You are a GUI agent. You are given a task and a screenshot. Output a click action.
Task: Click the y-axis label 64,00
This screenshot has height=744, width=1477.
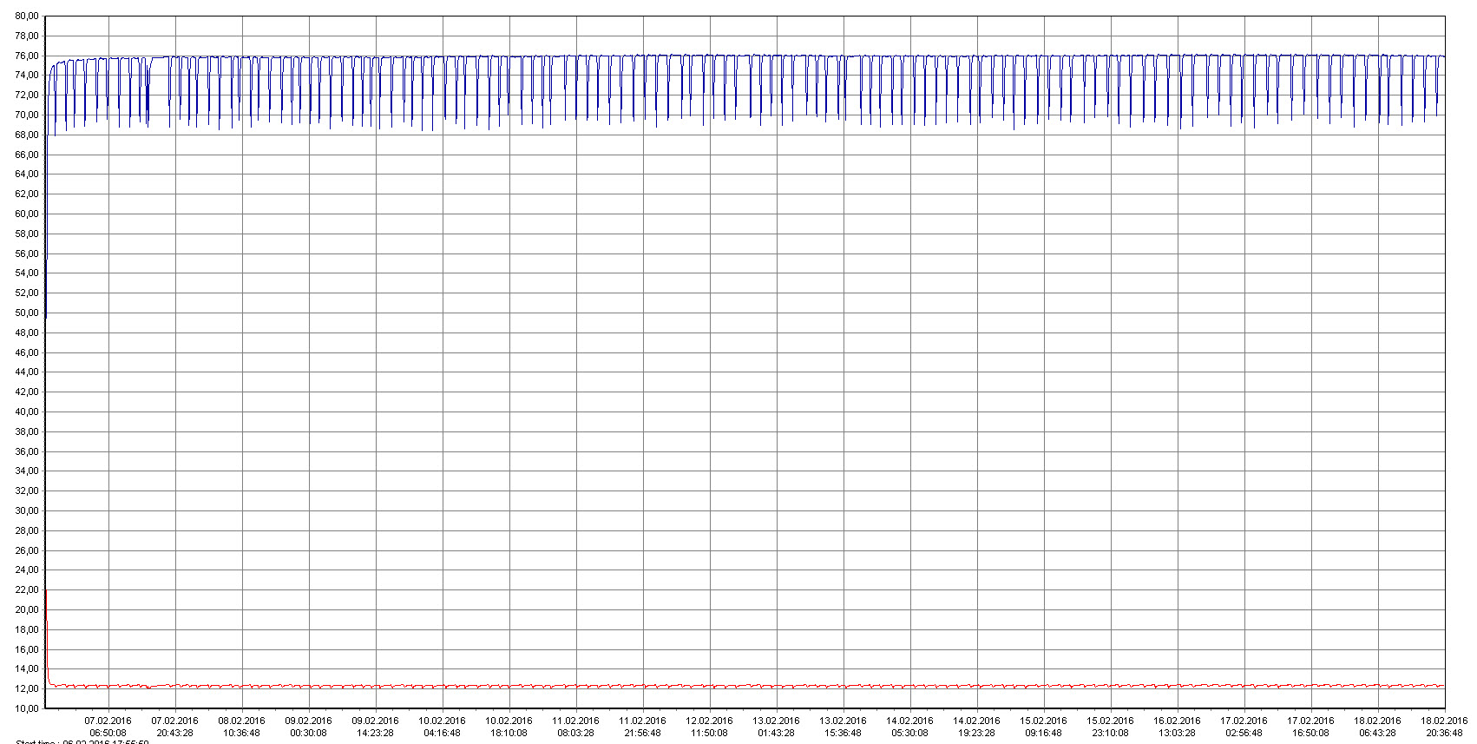(27, 174)
